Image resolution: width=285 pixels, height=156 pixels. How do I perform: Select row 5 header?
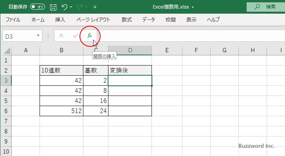(x=6, y=101)
